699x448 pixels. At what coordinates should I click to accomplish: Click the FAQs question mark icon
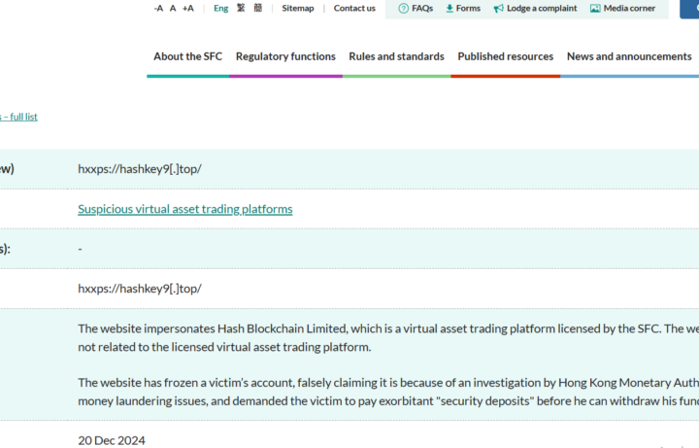(404, 8)
